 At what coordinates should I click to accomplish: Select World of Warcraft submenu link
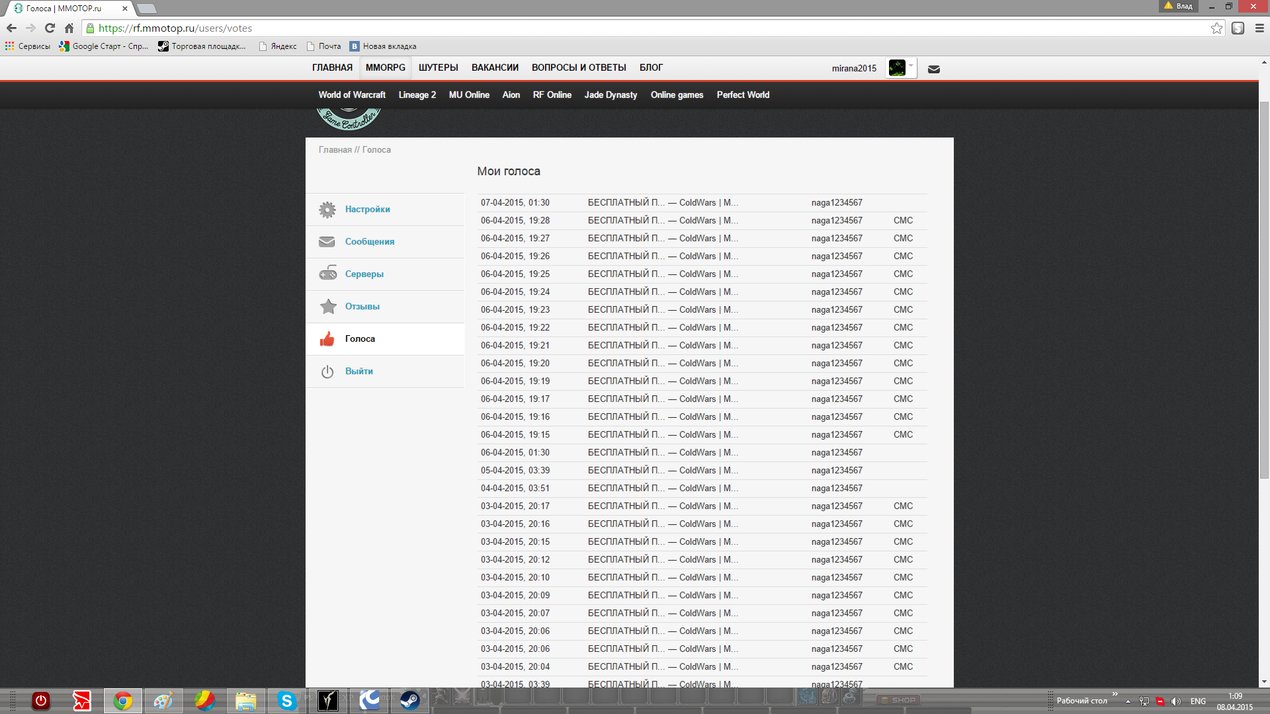pyautogui.click(x=352, y=95)
